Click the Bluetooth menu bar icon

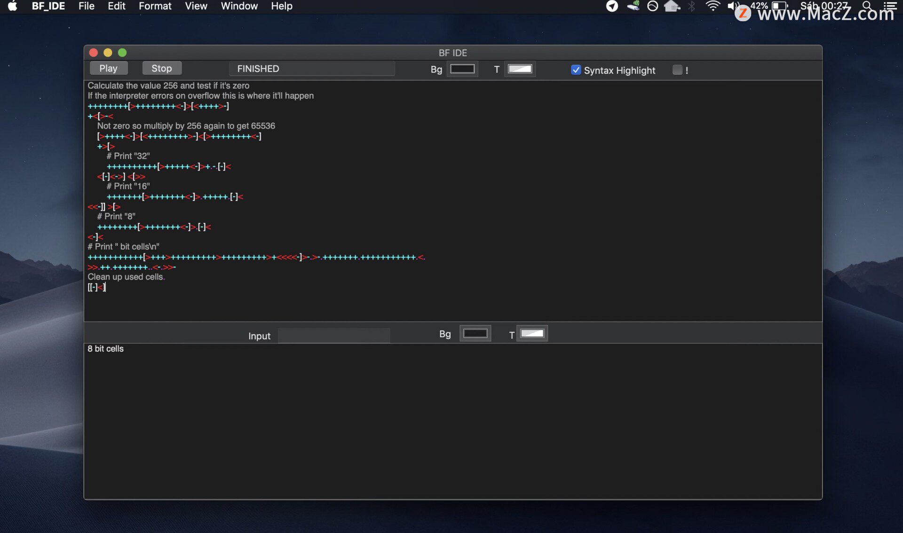coord(692,7)
